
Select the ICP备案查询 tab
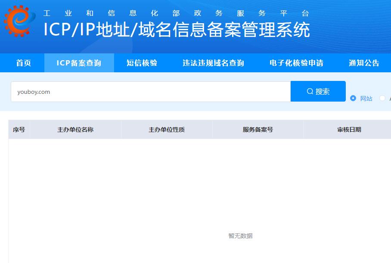coord(79,63)
